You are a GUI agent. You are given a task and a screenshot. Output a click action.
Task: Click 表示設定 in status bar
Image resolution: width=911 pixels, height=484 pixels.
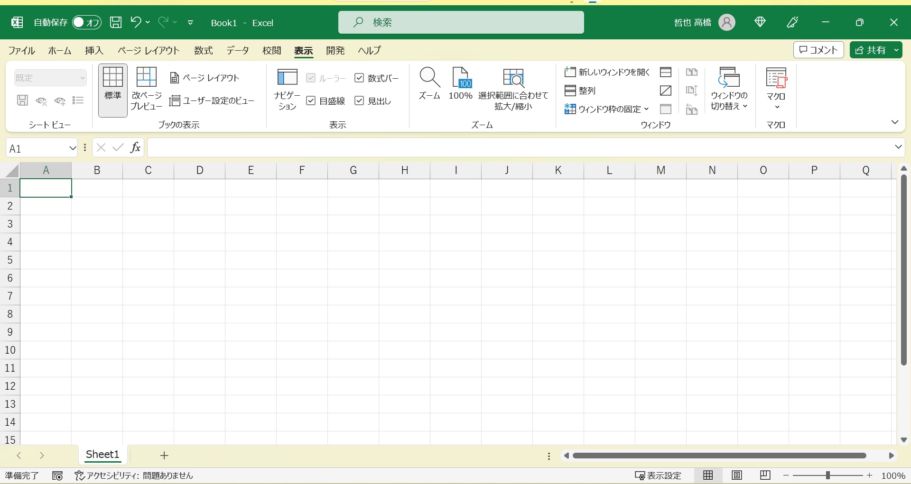point(659,475)
